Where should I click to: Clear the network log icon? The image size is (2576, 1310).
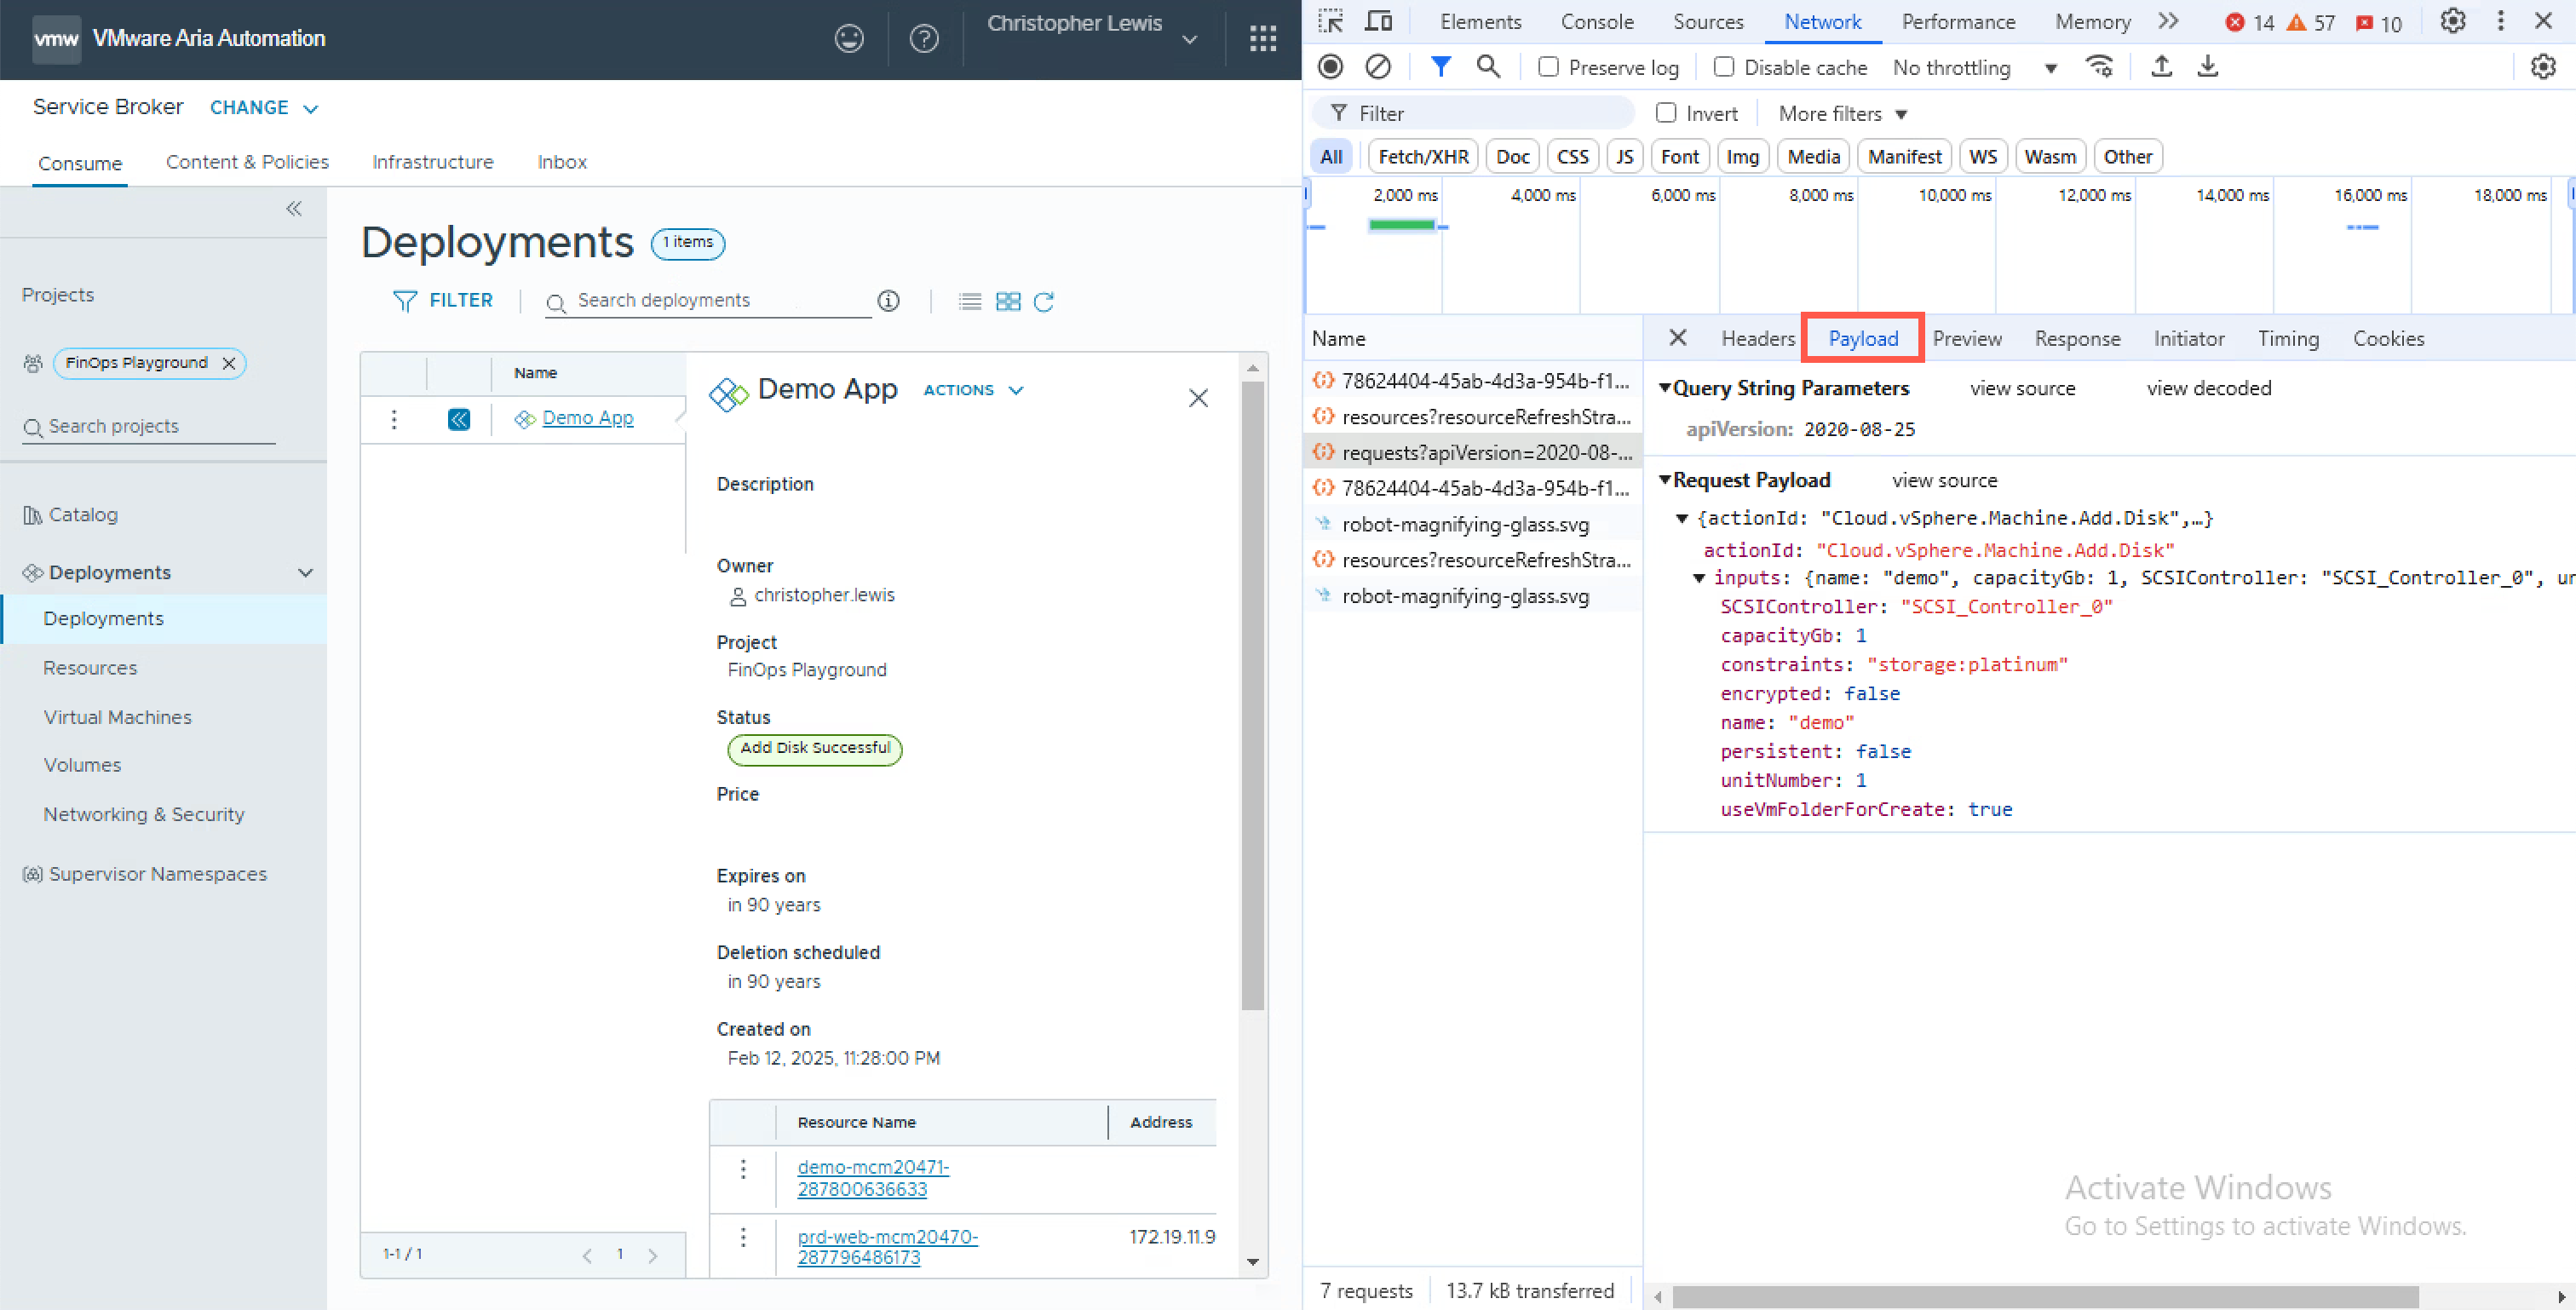point(1378,67)
